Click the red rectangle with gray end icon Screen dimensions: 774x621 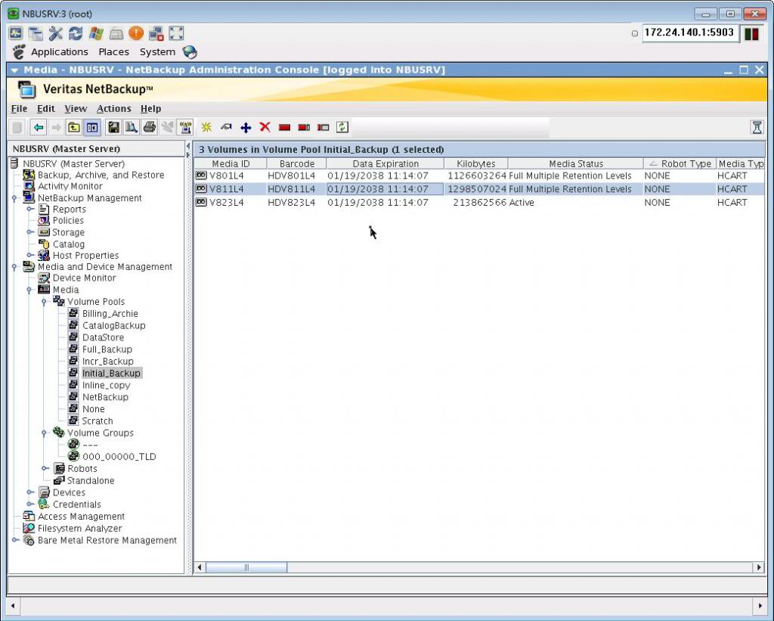point(304,128)
